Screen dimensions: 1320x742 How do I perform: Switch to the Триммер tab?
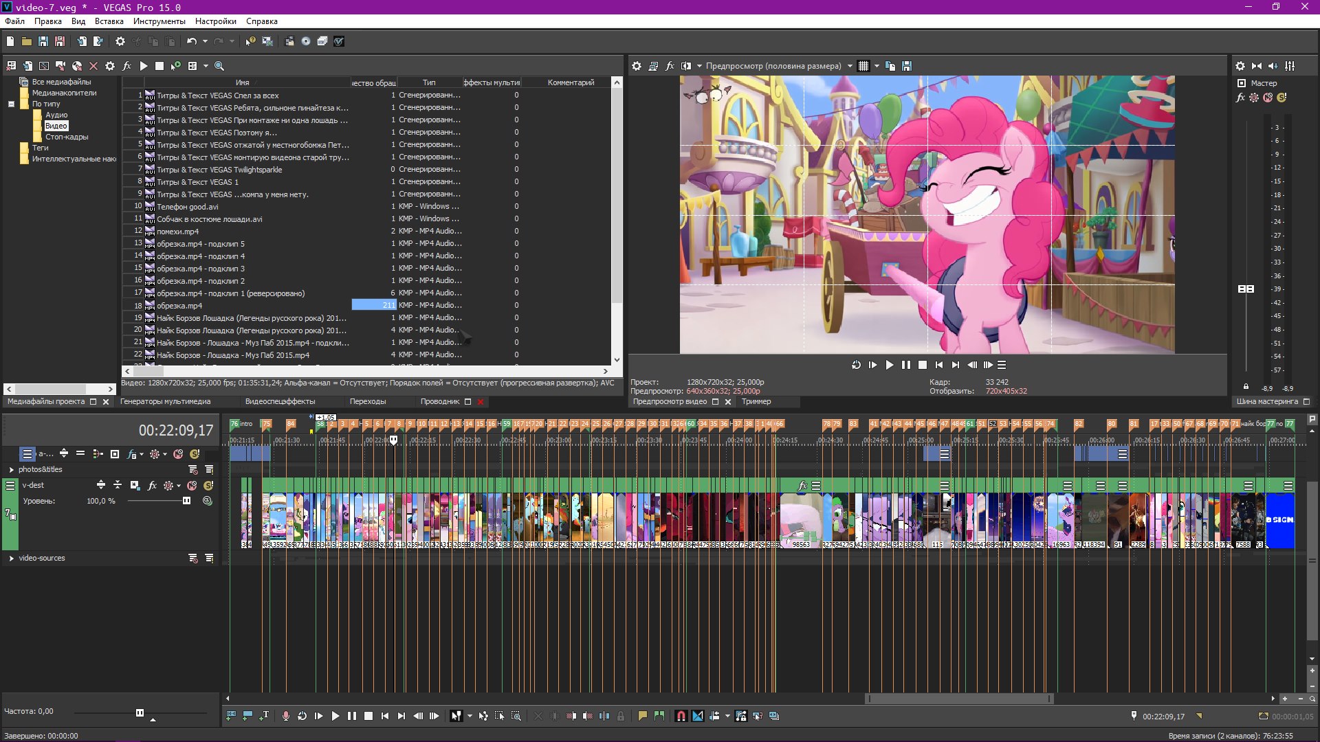click(756, 401)
